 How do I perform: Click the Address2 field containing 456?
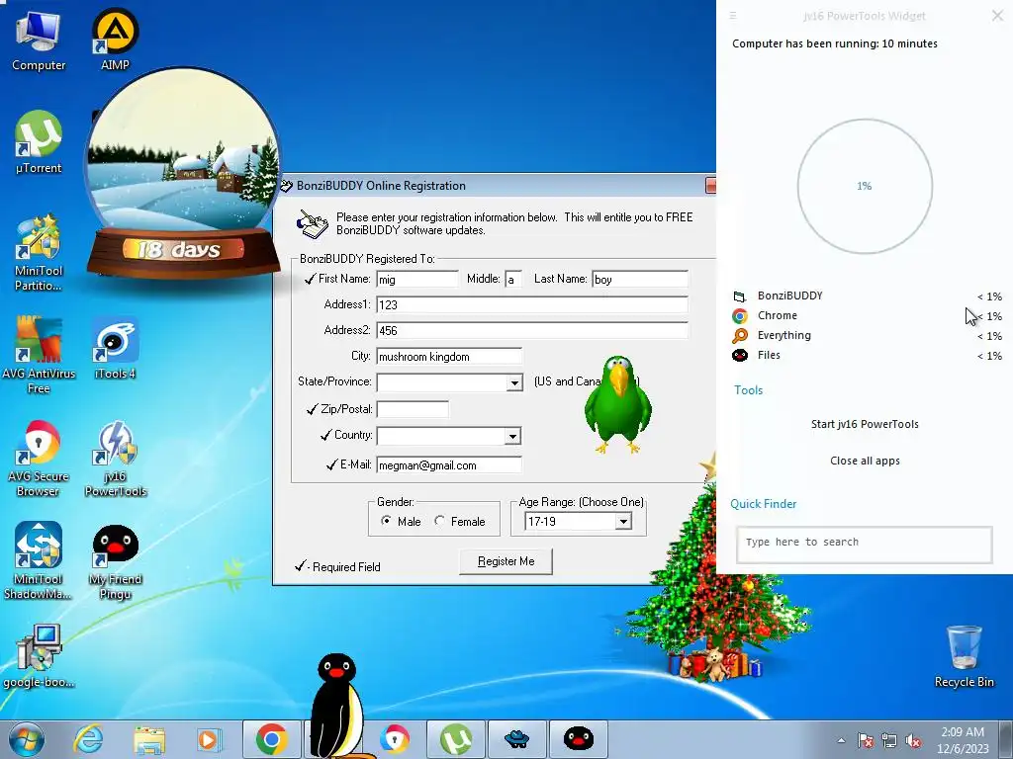pos(531,330)
